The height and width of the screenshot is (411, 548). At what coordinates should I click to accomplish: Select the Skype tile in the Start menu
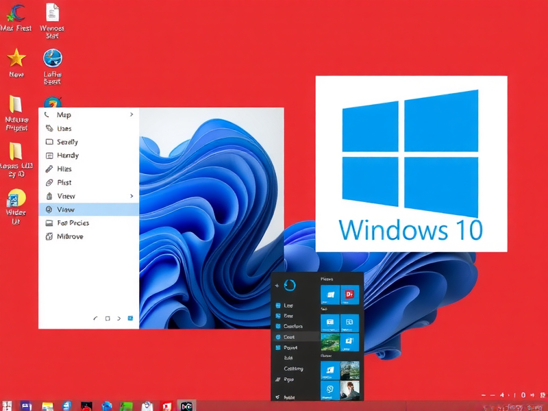click(x=329, y=389)
